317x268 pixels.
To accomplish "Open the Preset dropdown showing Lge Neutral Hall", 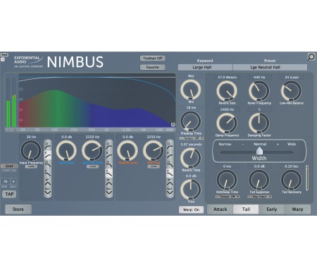I will (x=270, y=67).
